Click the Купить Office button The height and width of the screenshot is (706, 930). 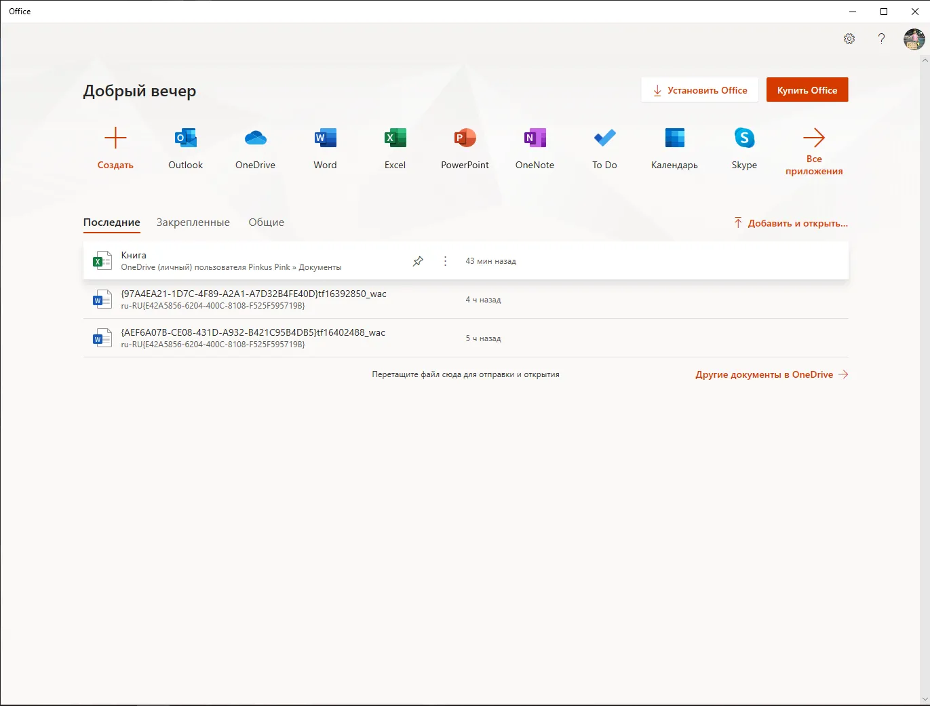pyautogui.click(x=807, y=90)
